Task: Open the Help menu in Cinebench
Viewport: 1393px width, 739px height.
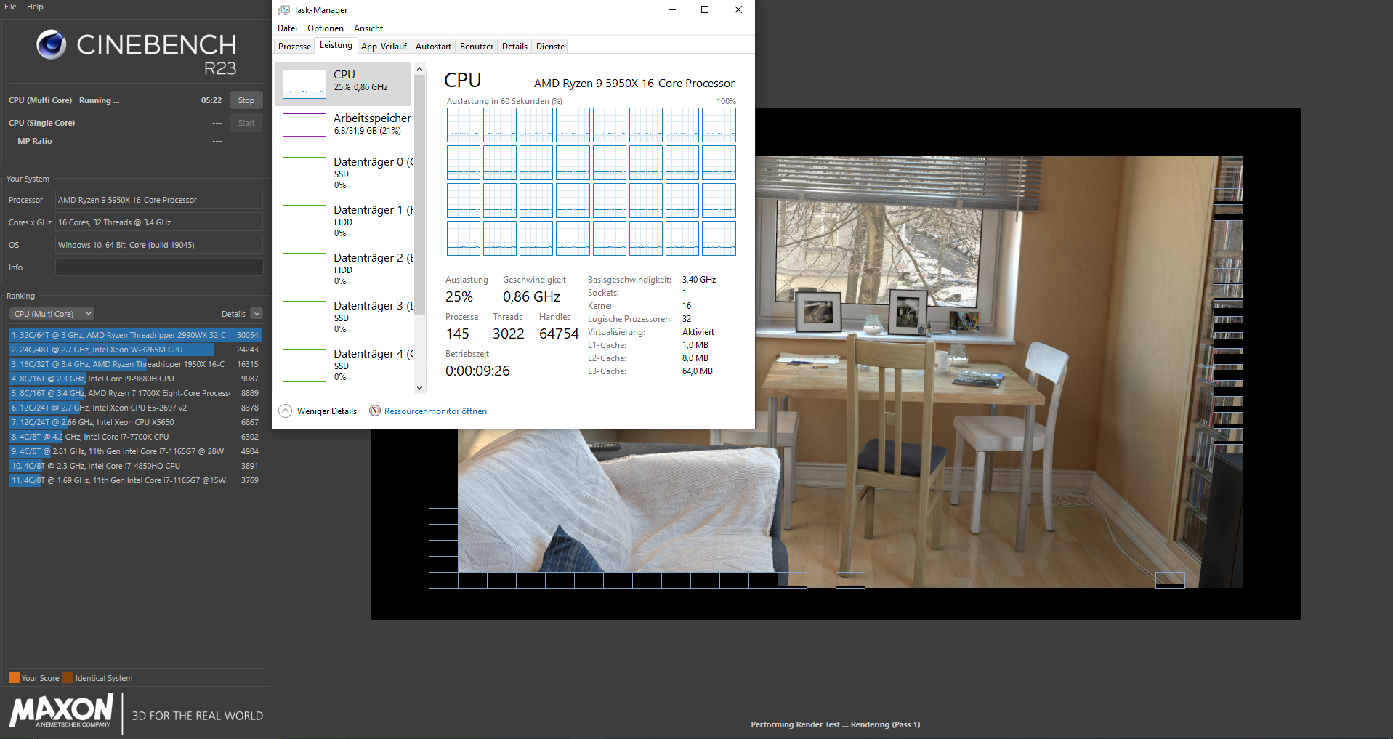Action: [35, 7]
